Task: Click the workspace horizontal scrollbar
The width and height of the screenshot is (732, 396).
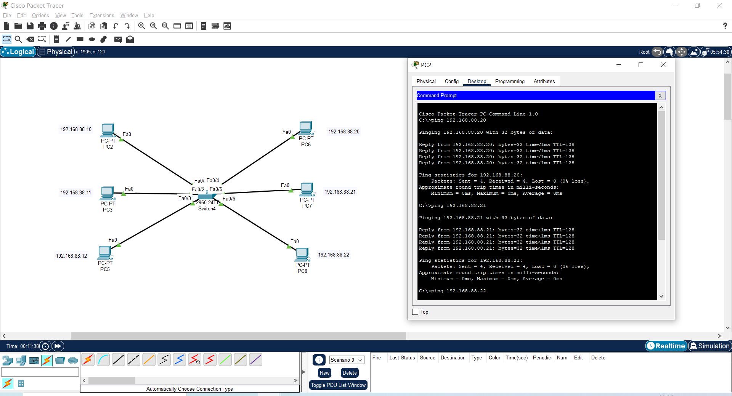Action: [x=238, y=336]
